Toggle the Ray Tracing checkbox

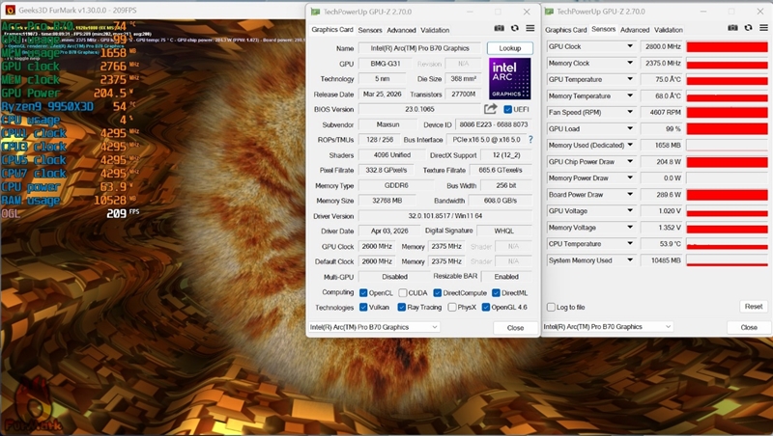coord(401,307)
